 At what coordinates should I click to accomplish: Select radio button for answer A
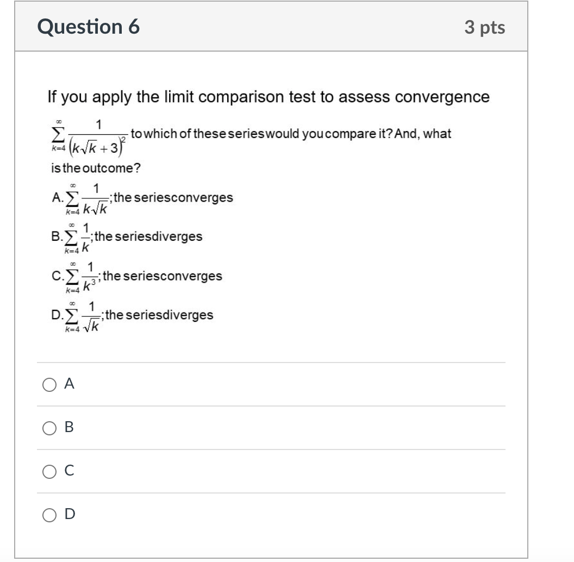coord(48,385)
